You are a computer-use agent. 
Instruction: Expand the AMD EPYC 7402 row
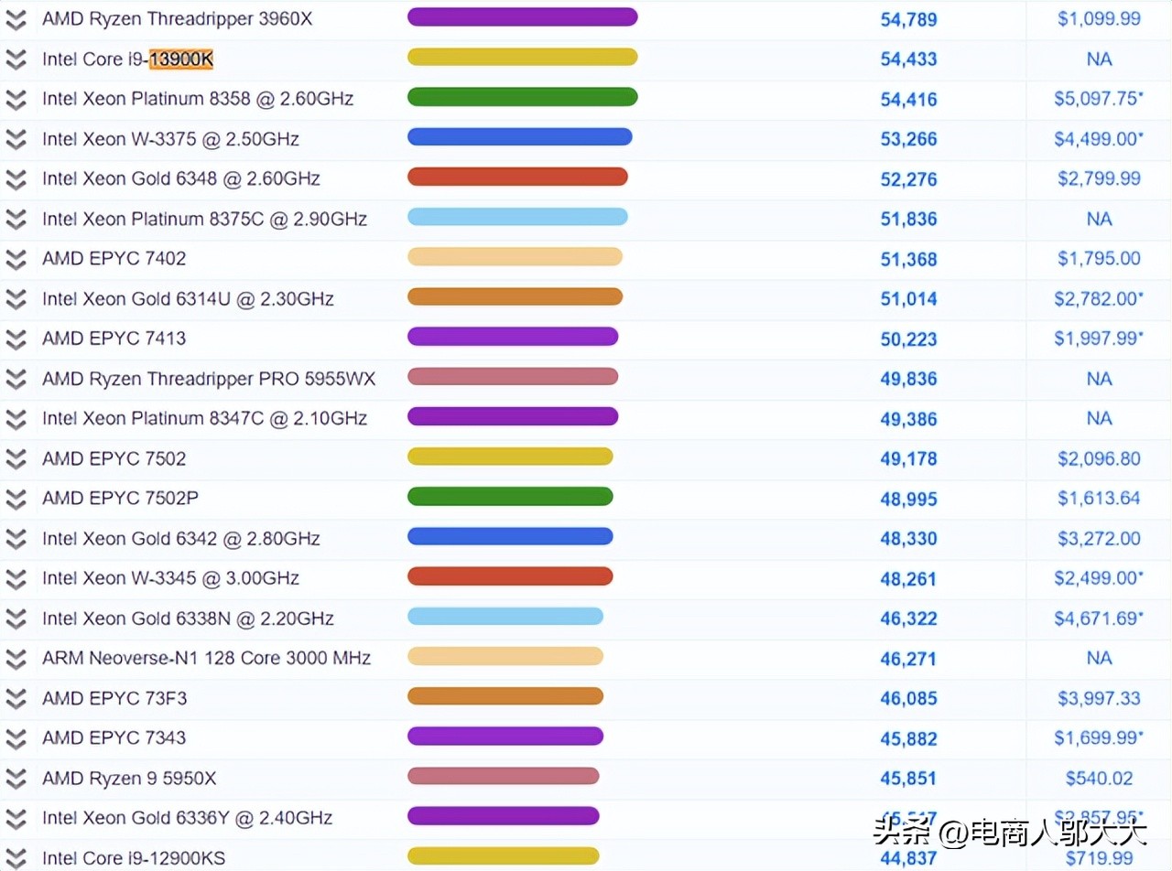(x=16, y=260)
